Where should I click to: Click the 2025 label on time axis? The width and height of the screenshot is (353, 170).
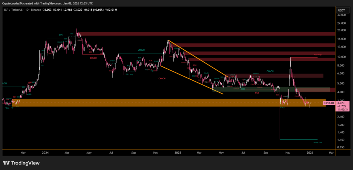tap(178, 152)
